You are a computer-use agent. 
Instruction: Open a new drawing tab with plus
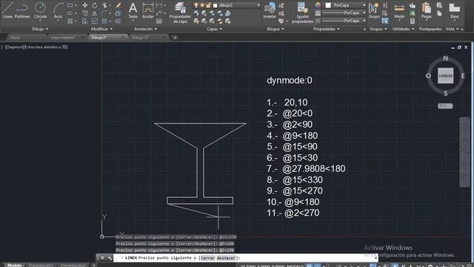[175, 38]
